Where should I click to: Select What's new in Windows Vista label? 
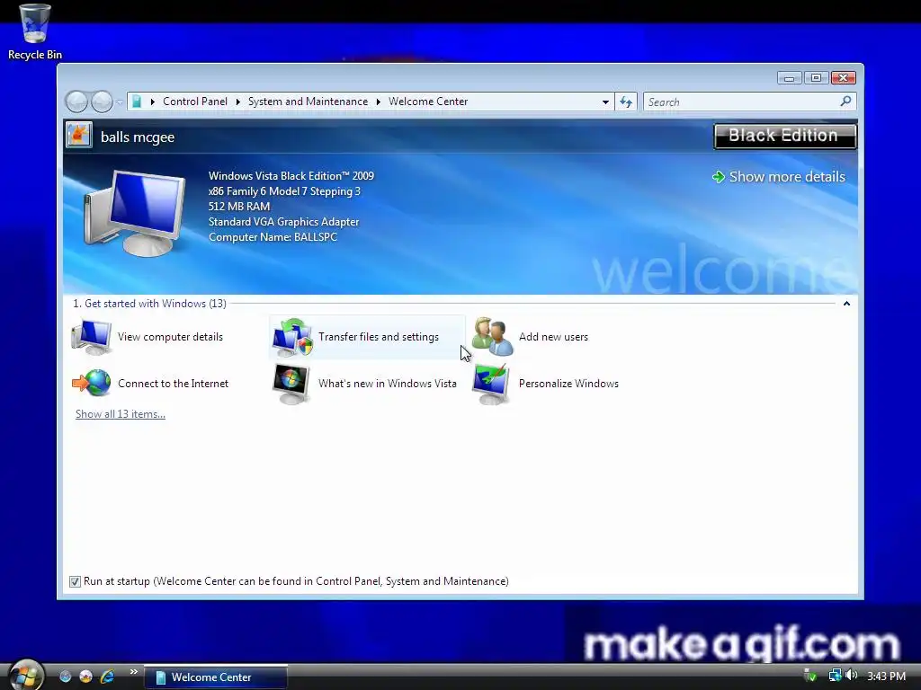click(387, 383)
